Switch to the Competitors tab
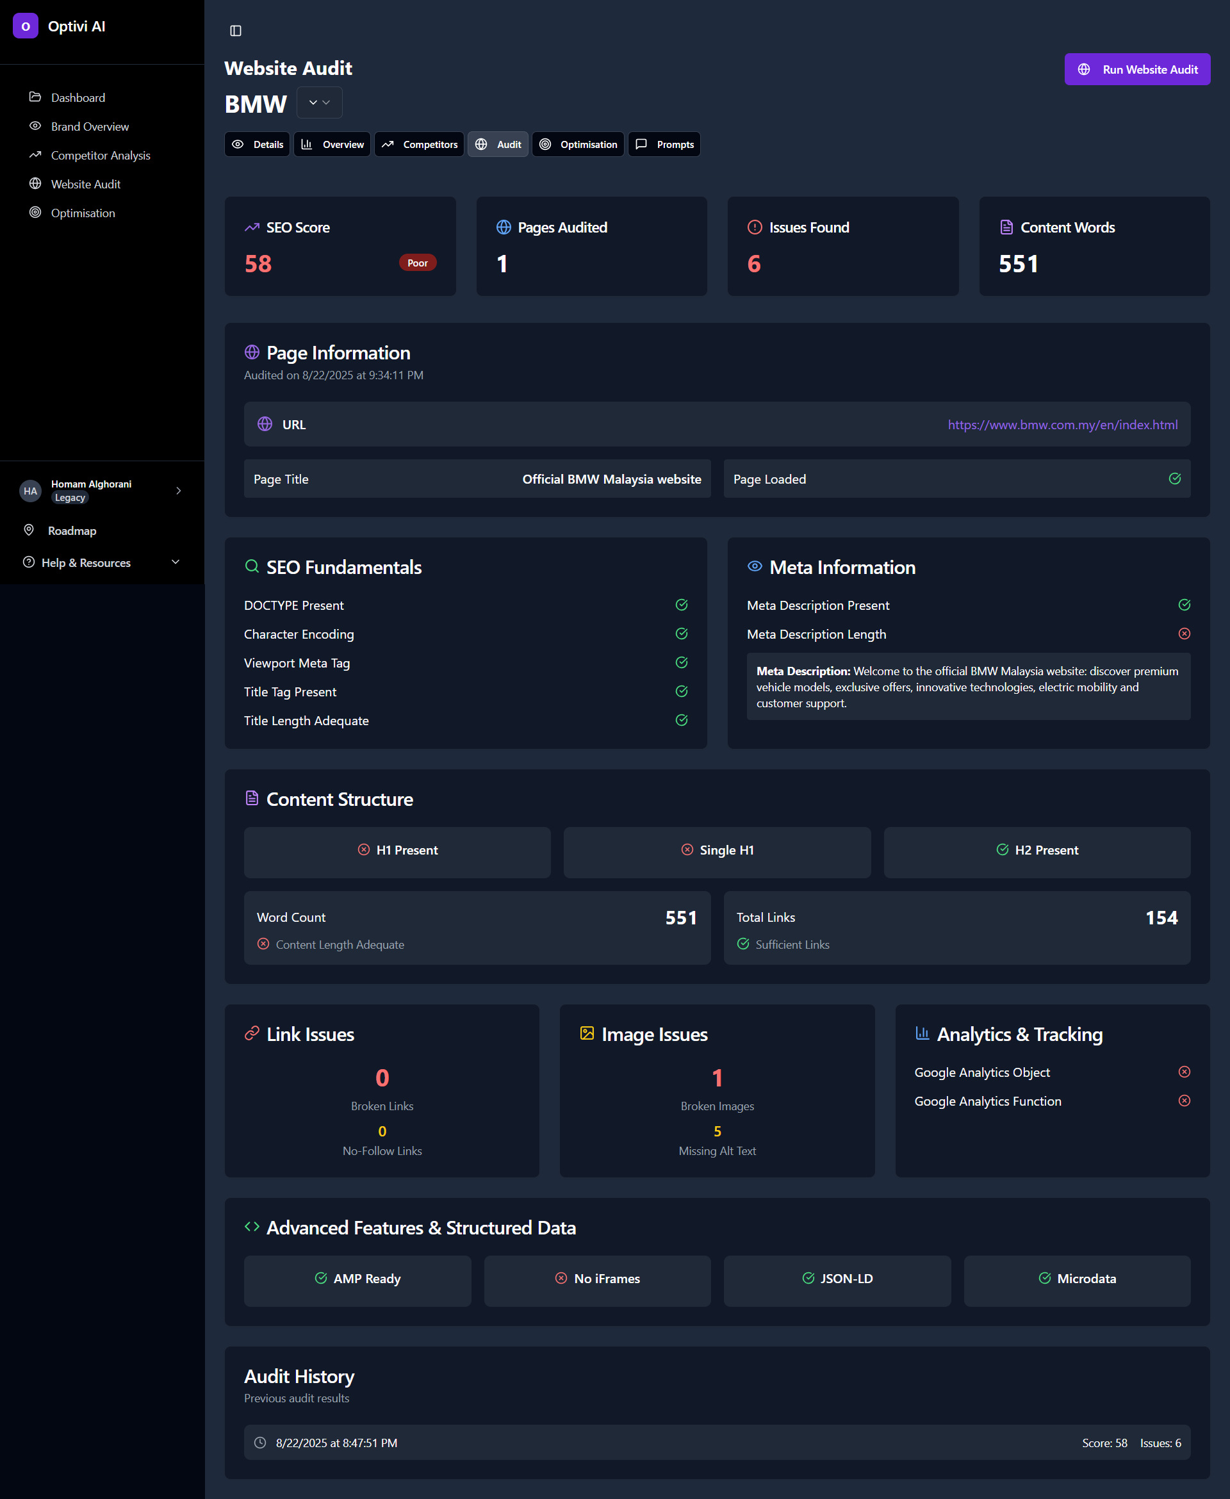 (x=420, y=145)
